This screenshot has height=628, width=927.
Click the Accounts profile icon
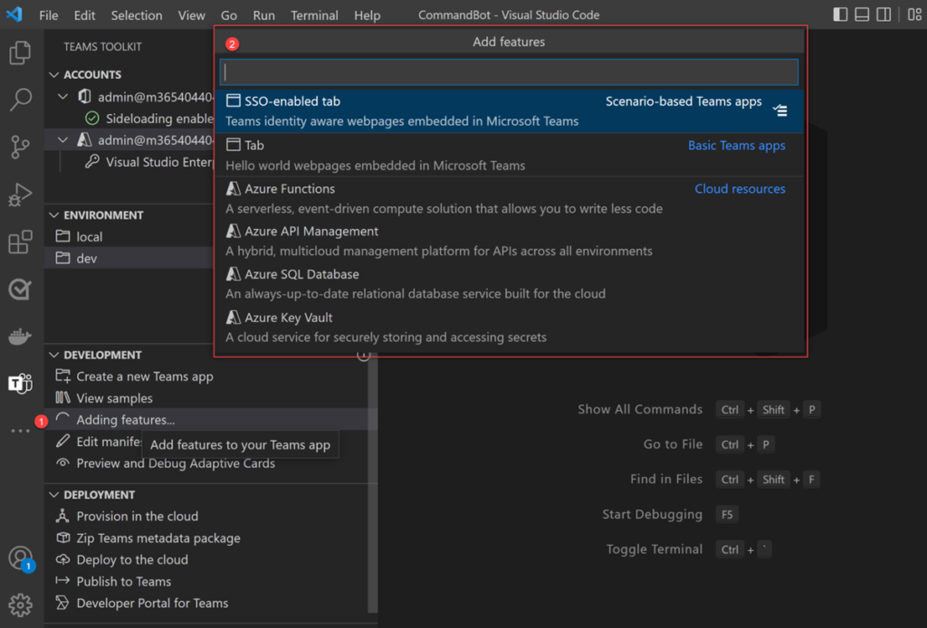coord(20,557)
